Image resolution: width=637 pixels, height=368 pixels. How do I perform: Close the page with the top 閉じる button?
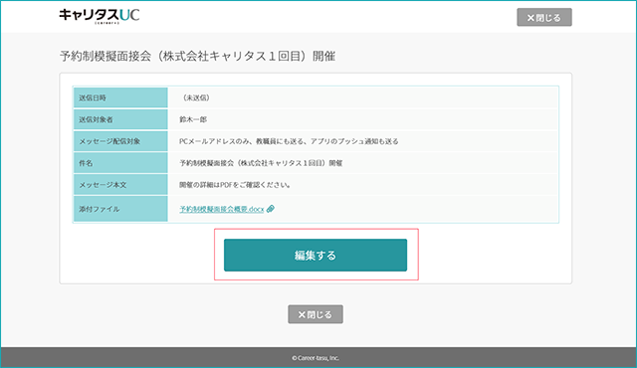click(544, 18)
